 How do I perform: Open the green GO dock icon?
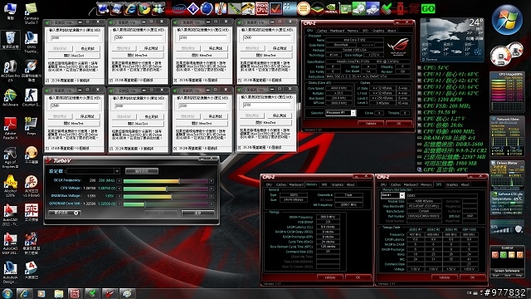428,8
